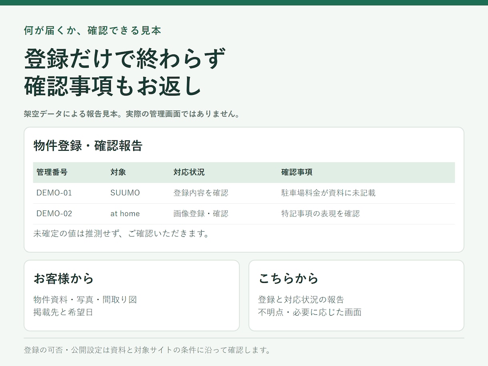Click the 登録内容を確認 status cell

(x=201, y=193)
